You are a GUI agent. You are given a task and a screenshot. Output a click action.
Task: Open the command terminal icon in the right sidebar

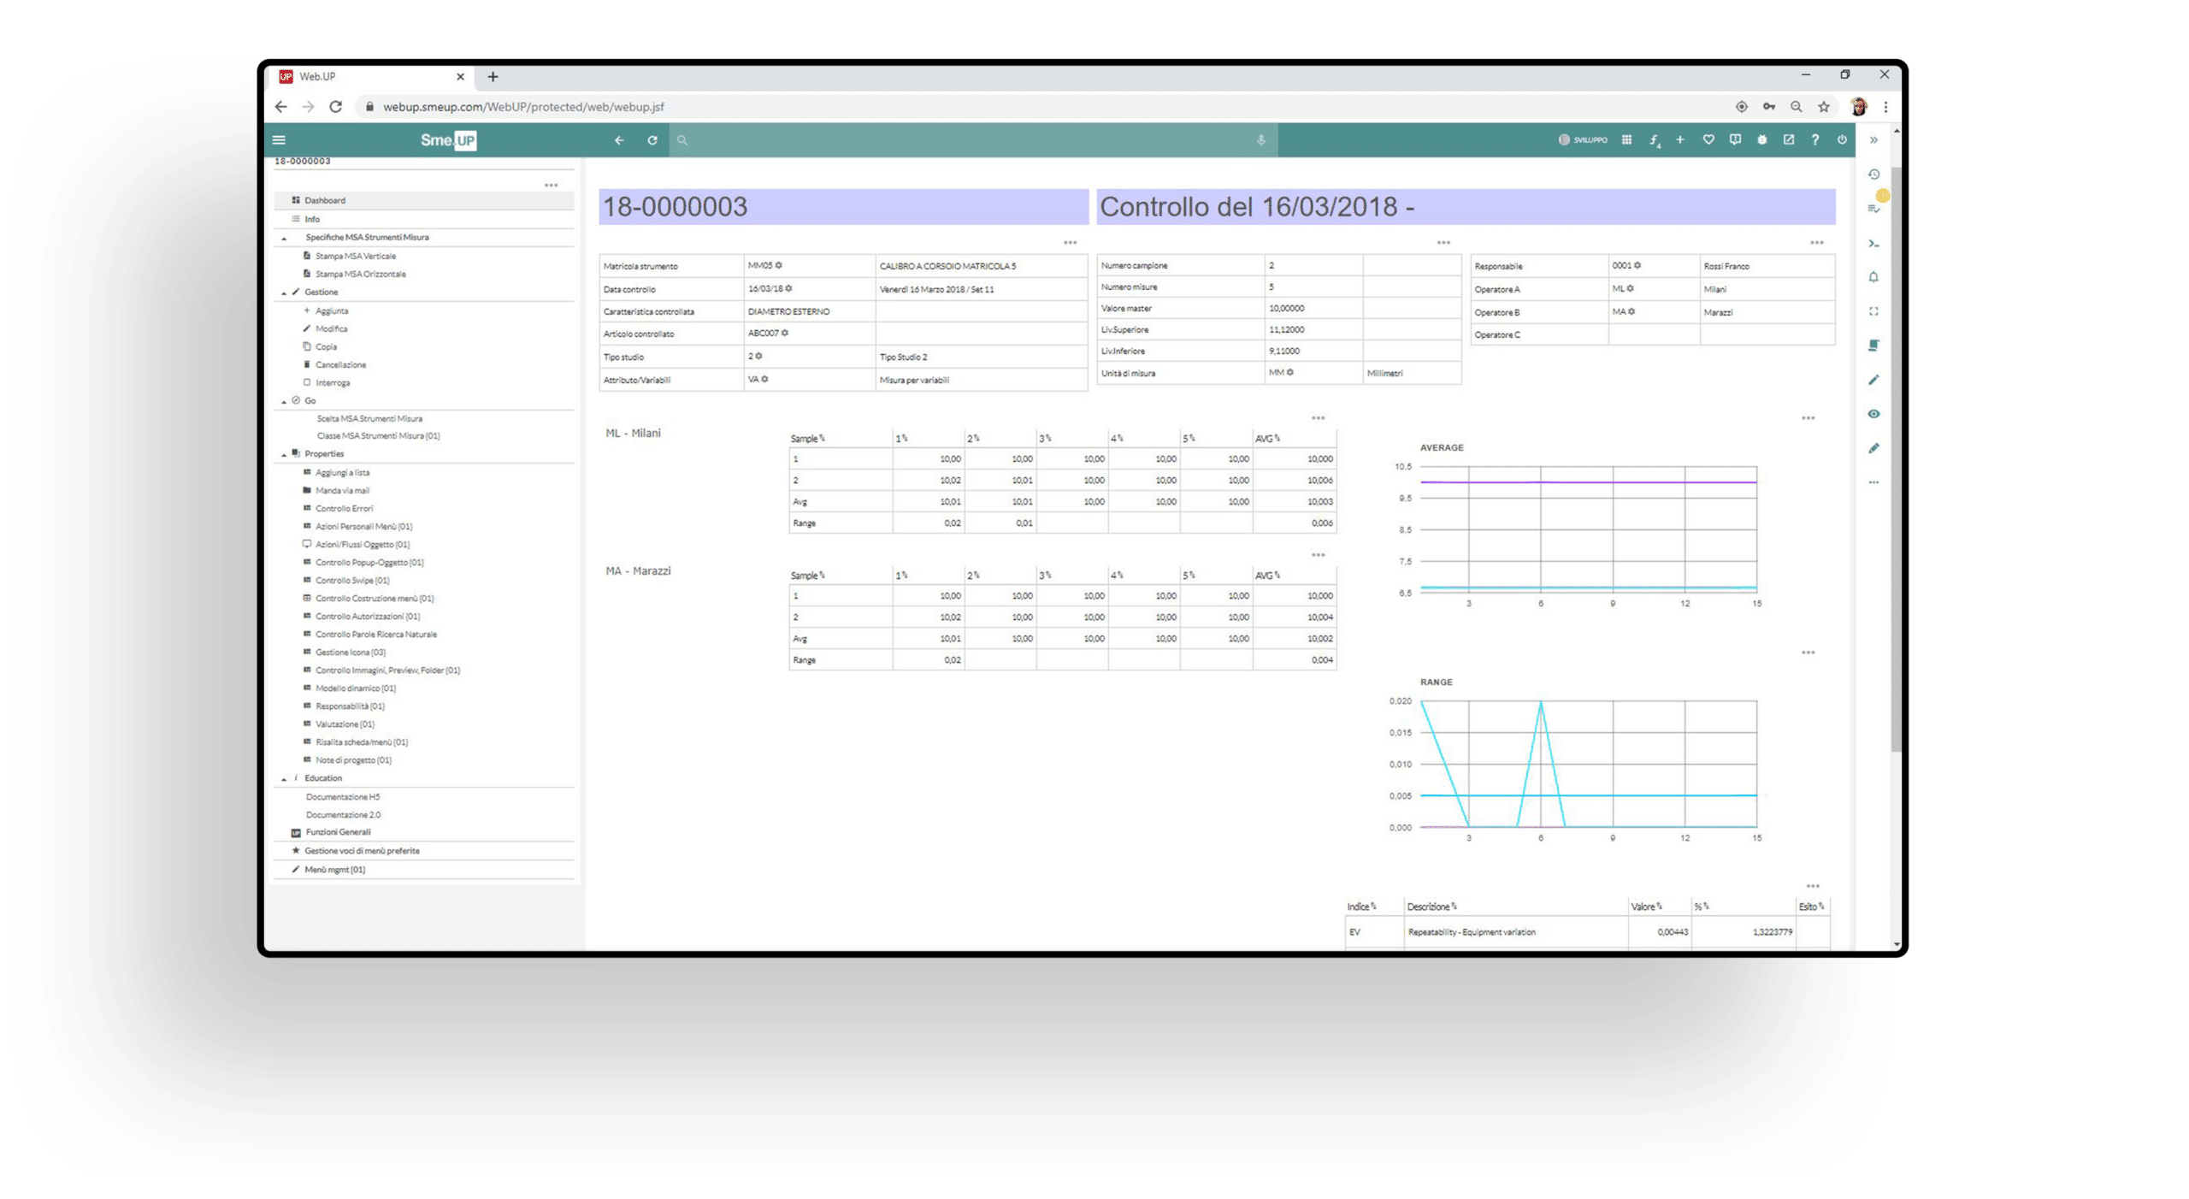click(1873, 244)
